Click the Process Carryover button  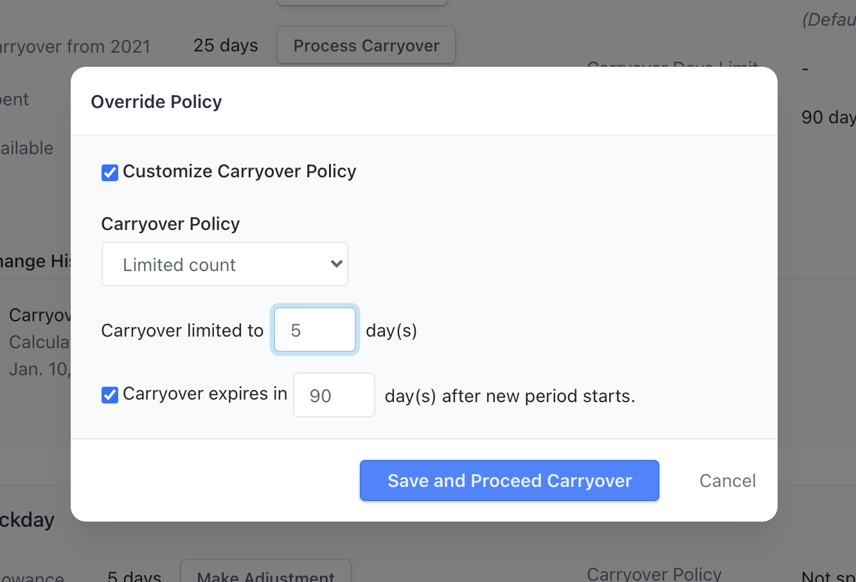point(366,46)
